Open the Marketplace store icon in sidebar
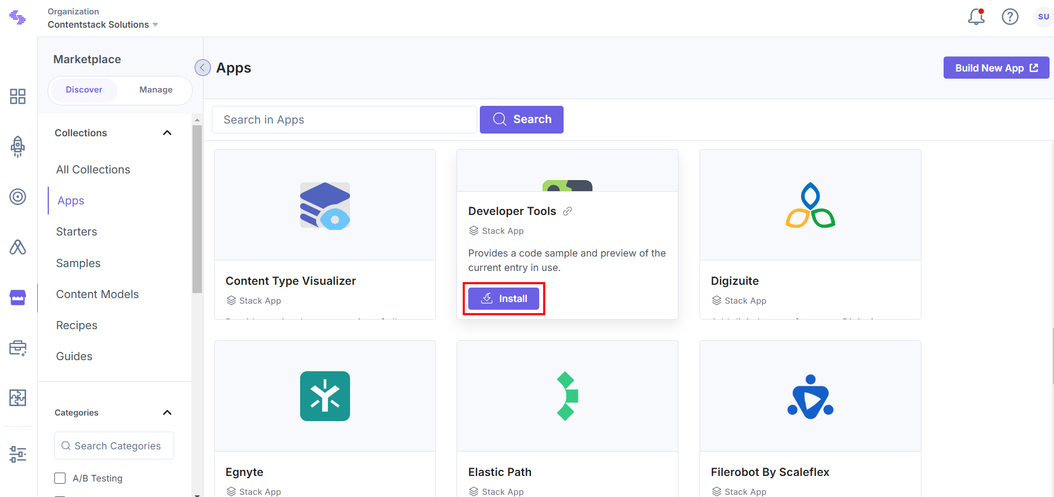Image resolution: width=1054 pixels, height=497 pixels. pyautogui.click(x=18, y=298)
